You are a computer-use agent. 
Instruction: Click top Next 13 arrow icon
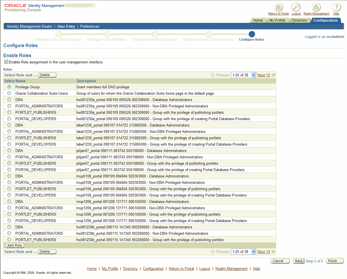pyautogui.click(x=273, y=75)
